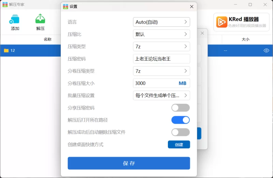The width and height of the screenshot is (273, 178).
Task: Open the KRed 播放器 player banner
Action: 241,22
